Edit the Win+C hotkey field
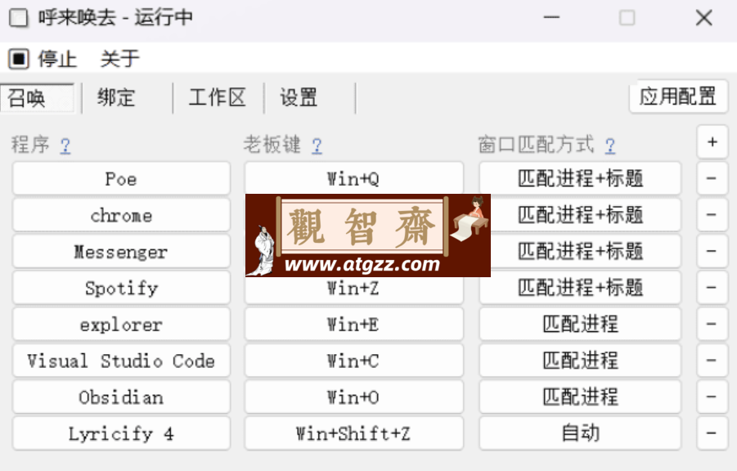The width and height of the screenshot is (737, 471). click(x=354, y=361)
